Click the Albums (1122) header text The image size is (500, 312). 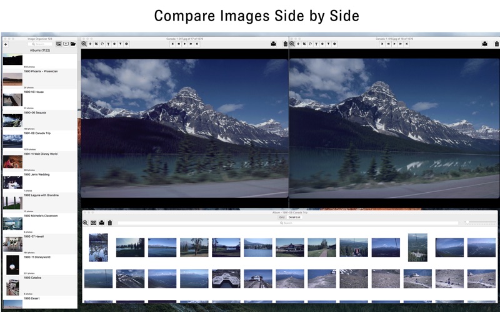point(40,51)
